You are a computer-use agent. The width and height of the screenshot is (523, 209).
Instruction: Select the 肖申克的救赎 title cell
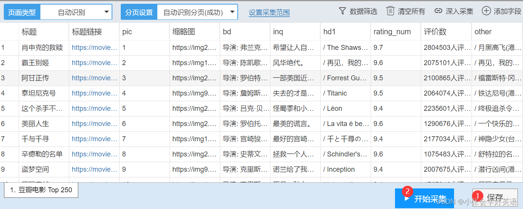(x=44, y=48)
